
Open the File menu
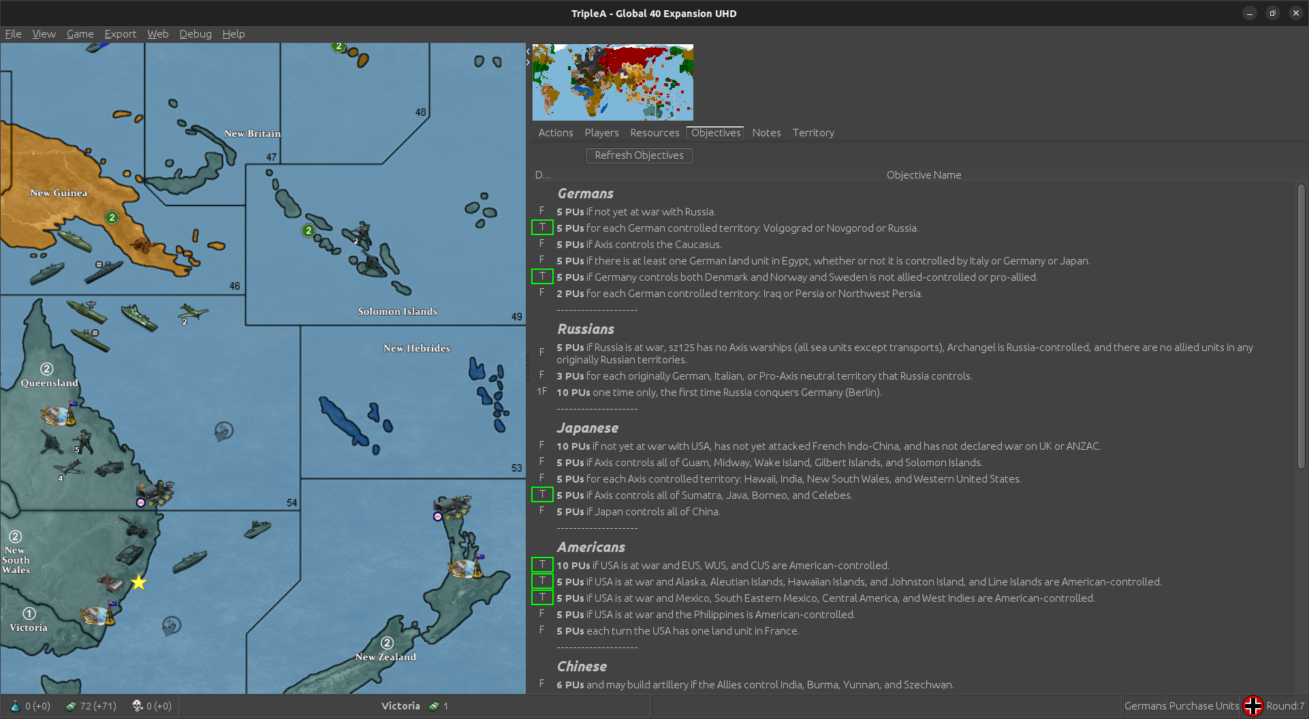(13, 34)
